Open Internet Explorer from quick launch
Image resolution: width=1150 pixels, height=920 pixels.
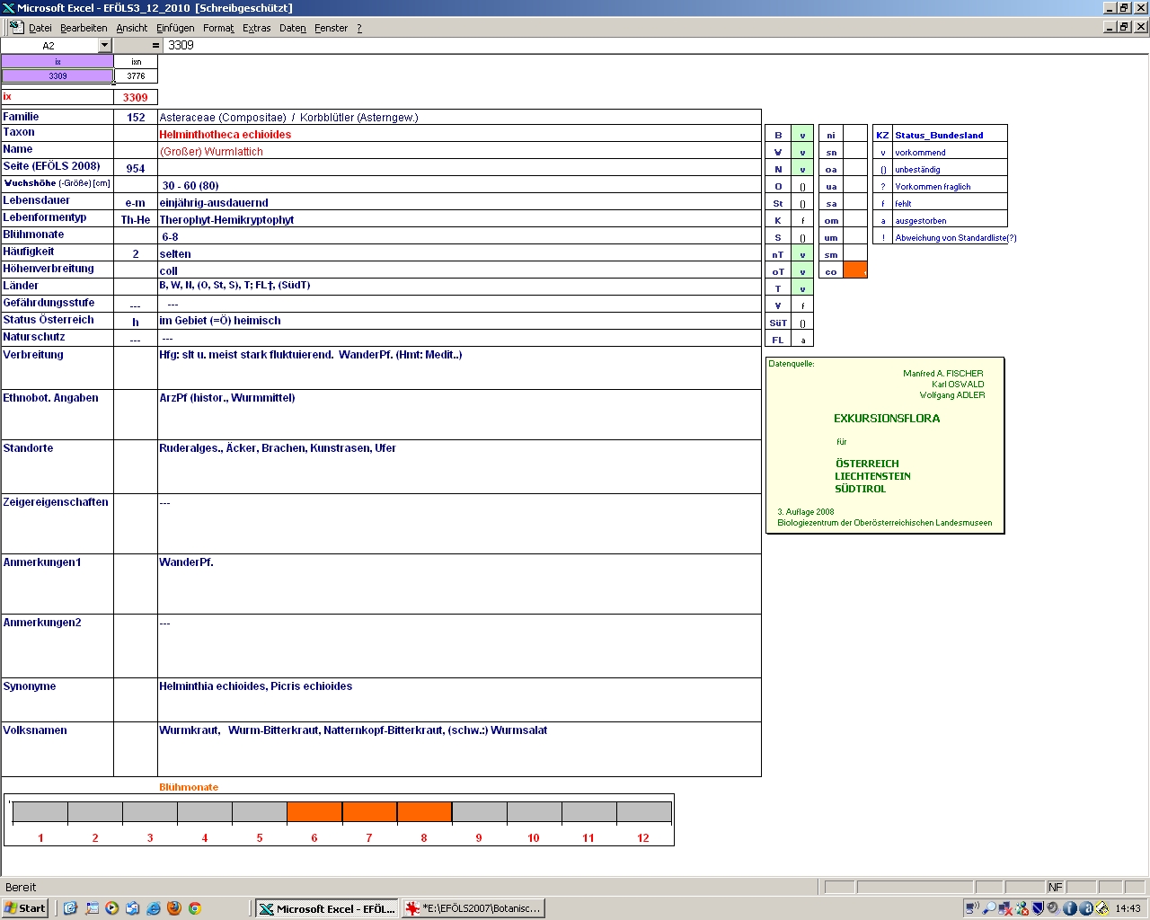coord(154,908)
